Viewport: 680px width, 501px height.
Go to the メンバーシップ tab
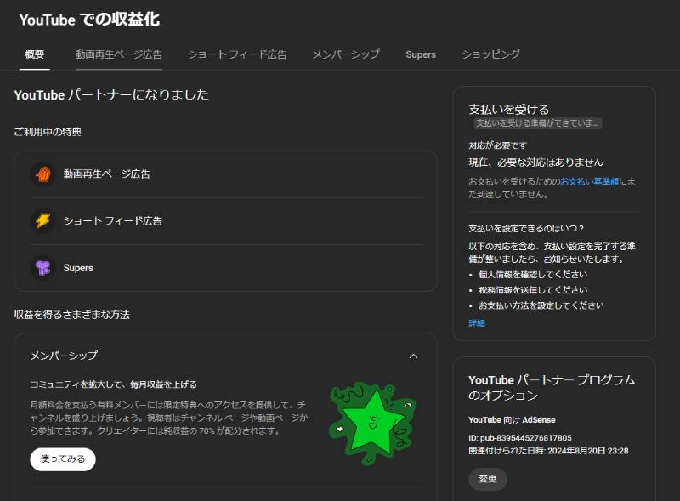pos(346,54)
